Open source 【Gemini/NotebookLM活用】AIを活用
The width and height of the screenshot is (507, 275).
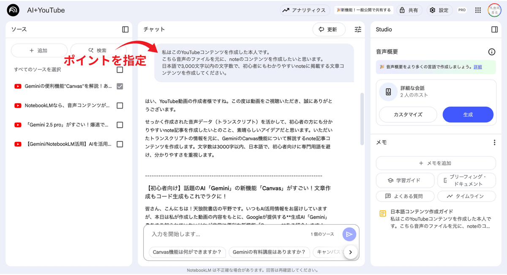pyautogui.click(x=68, y=144)
